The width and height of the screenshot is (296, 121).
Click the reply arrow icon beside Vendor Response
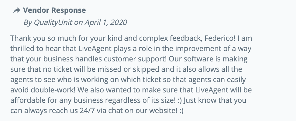[17, 11]
